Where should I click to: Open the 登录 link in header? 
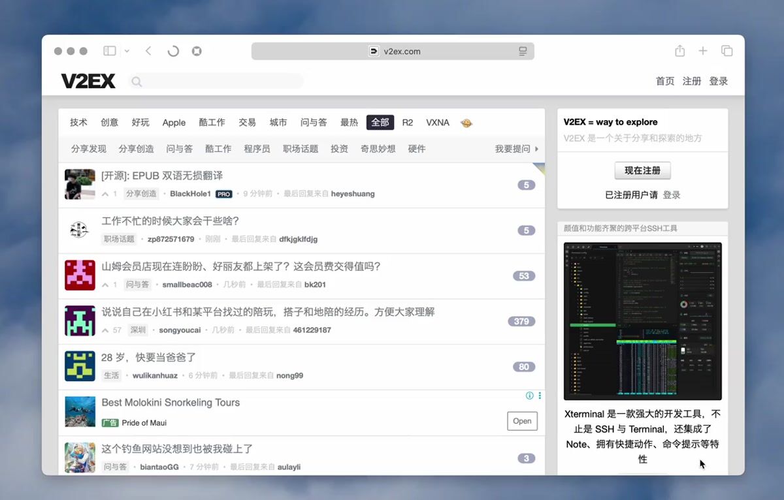pyautogui.click(x=719, y=81)
